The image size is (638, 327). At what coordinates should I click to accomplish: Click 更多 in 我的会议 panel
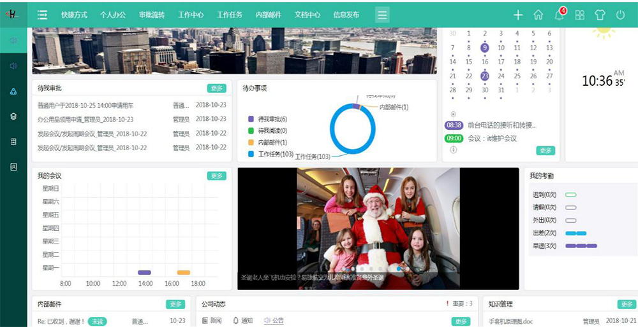pos(217,176)
